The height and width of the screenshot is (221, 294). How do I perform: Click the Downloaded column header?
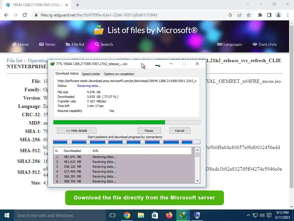point(76,151)
